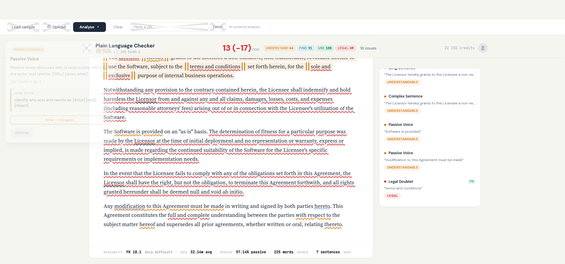The image size is (565, 264).
Task: Run the Analyse button
Action: (x=90, y=27)
